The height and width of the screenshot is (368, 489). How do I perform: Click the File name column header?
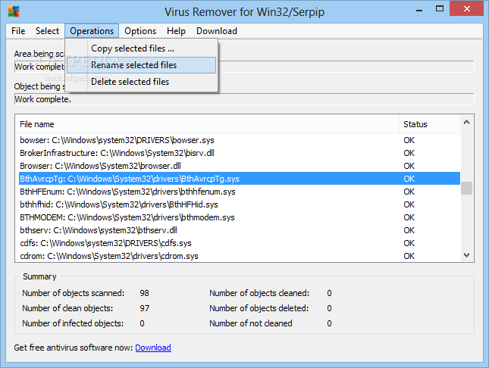coord(208,124)
